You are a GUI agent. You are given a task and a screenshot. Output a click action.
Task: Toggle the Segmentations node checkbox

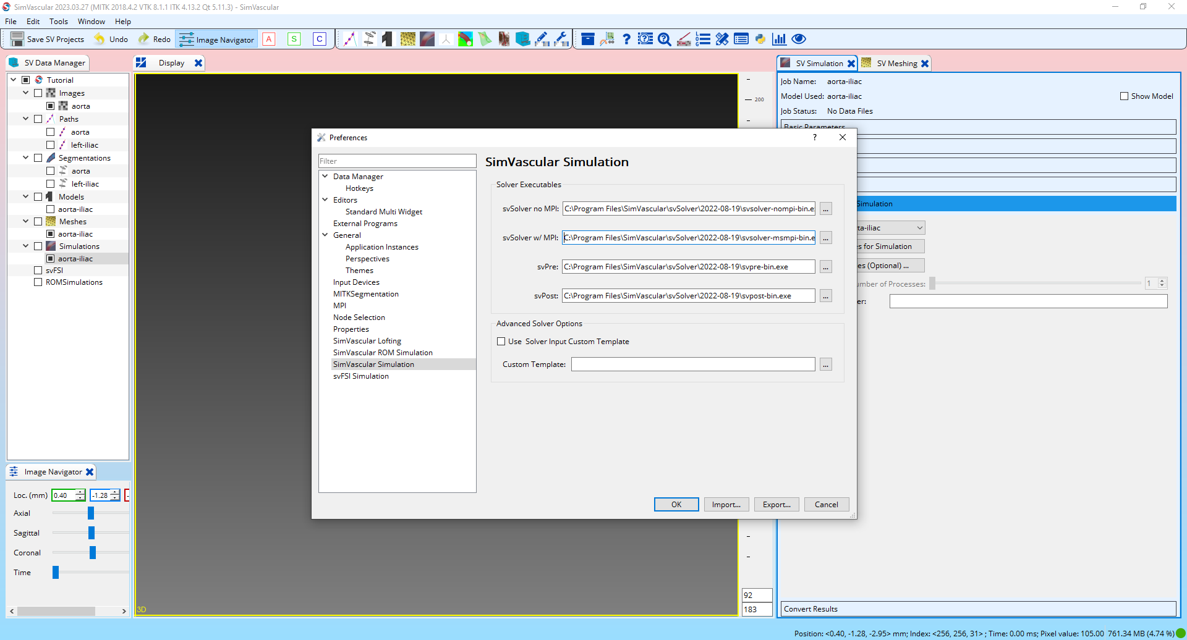(x=38, y=158)
